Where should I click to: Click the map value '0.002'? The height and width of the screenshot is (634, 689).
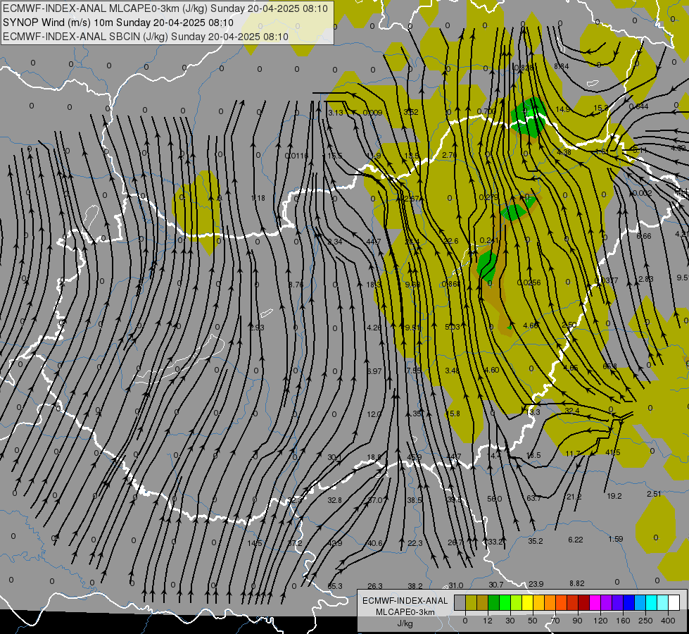(643, 193)
